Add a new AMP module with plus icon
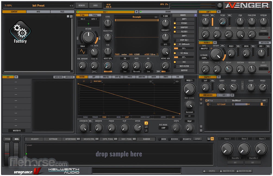273x176 pixels. click(x=219, y=12)
